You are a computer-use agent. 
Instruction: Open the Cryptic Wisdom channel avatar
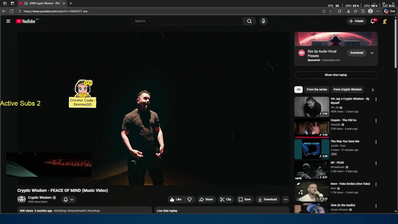click(21, 199)
